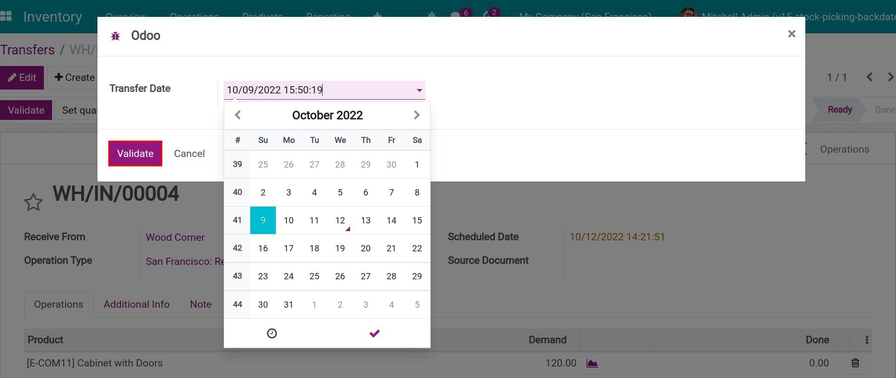Open the Note tab
This screenshot has height=378, width=896.
click(x=201, y=304)
